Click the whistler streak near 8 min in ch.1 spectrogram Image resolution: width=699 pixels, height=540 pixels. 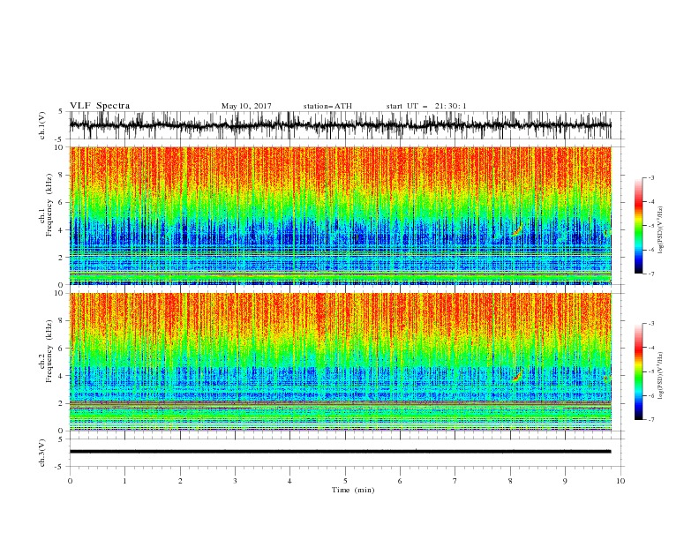516,229
